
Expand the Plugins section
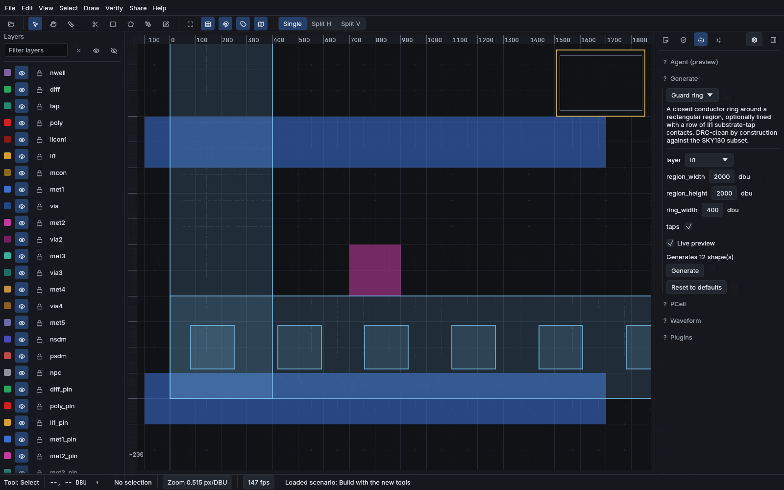[681, 338]
